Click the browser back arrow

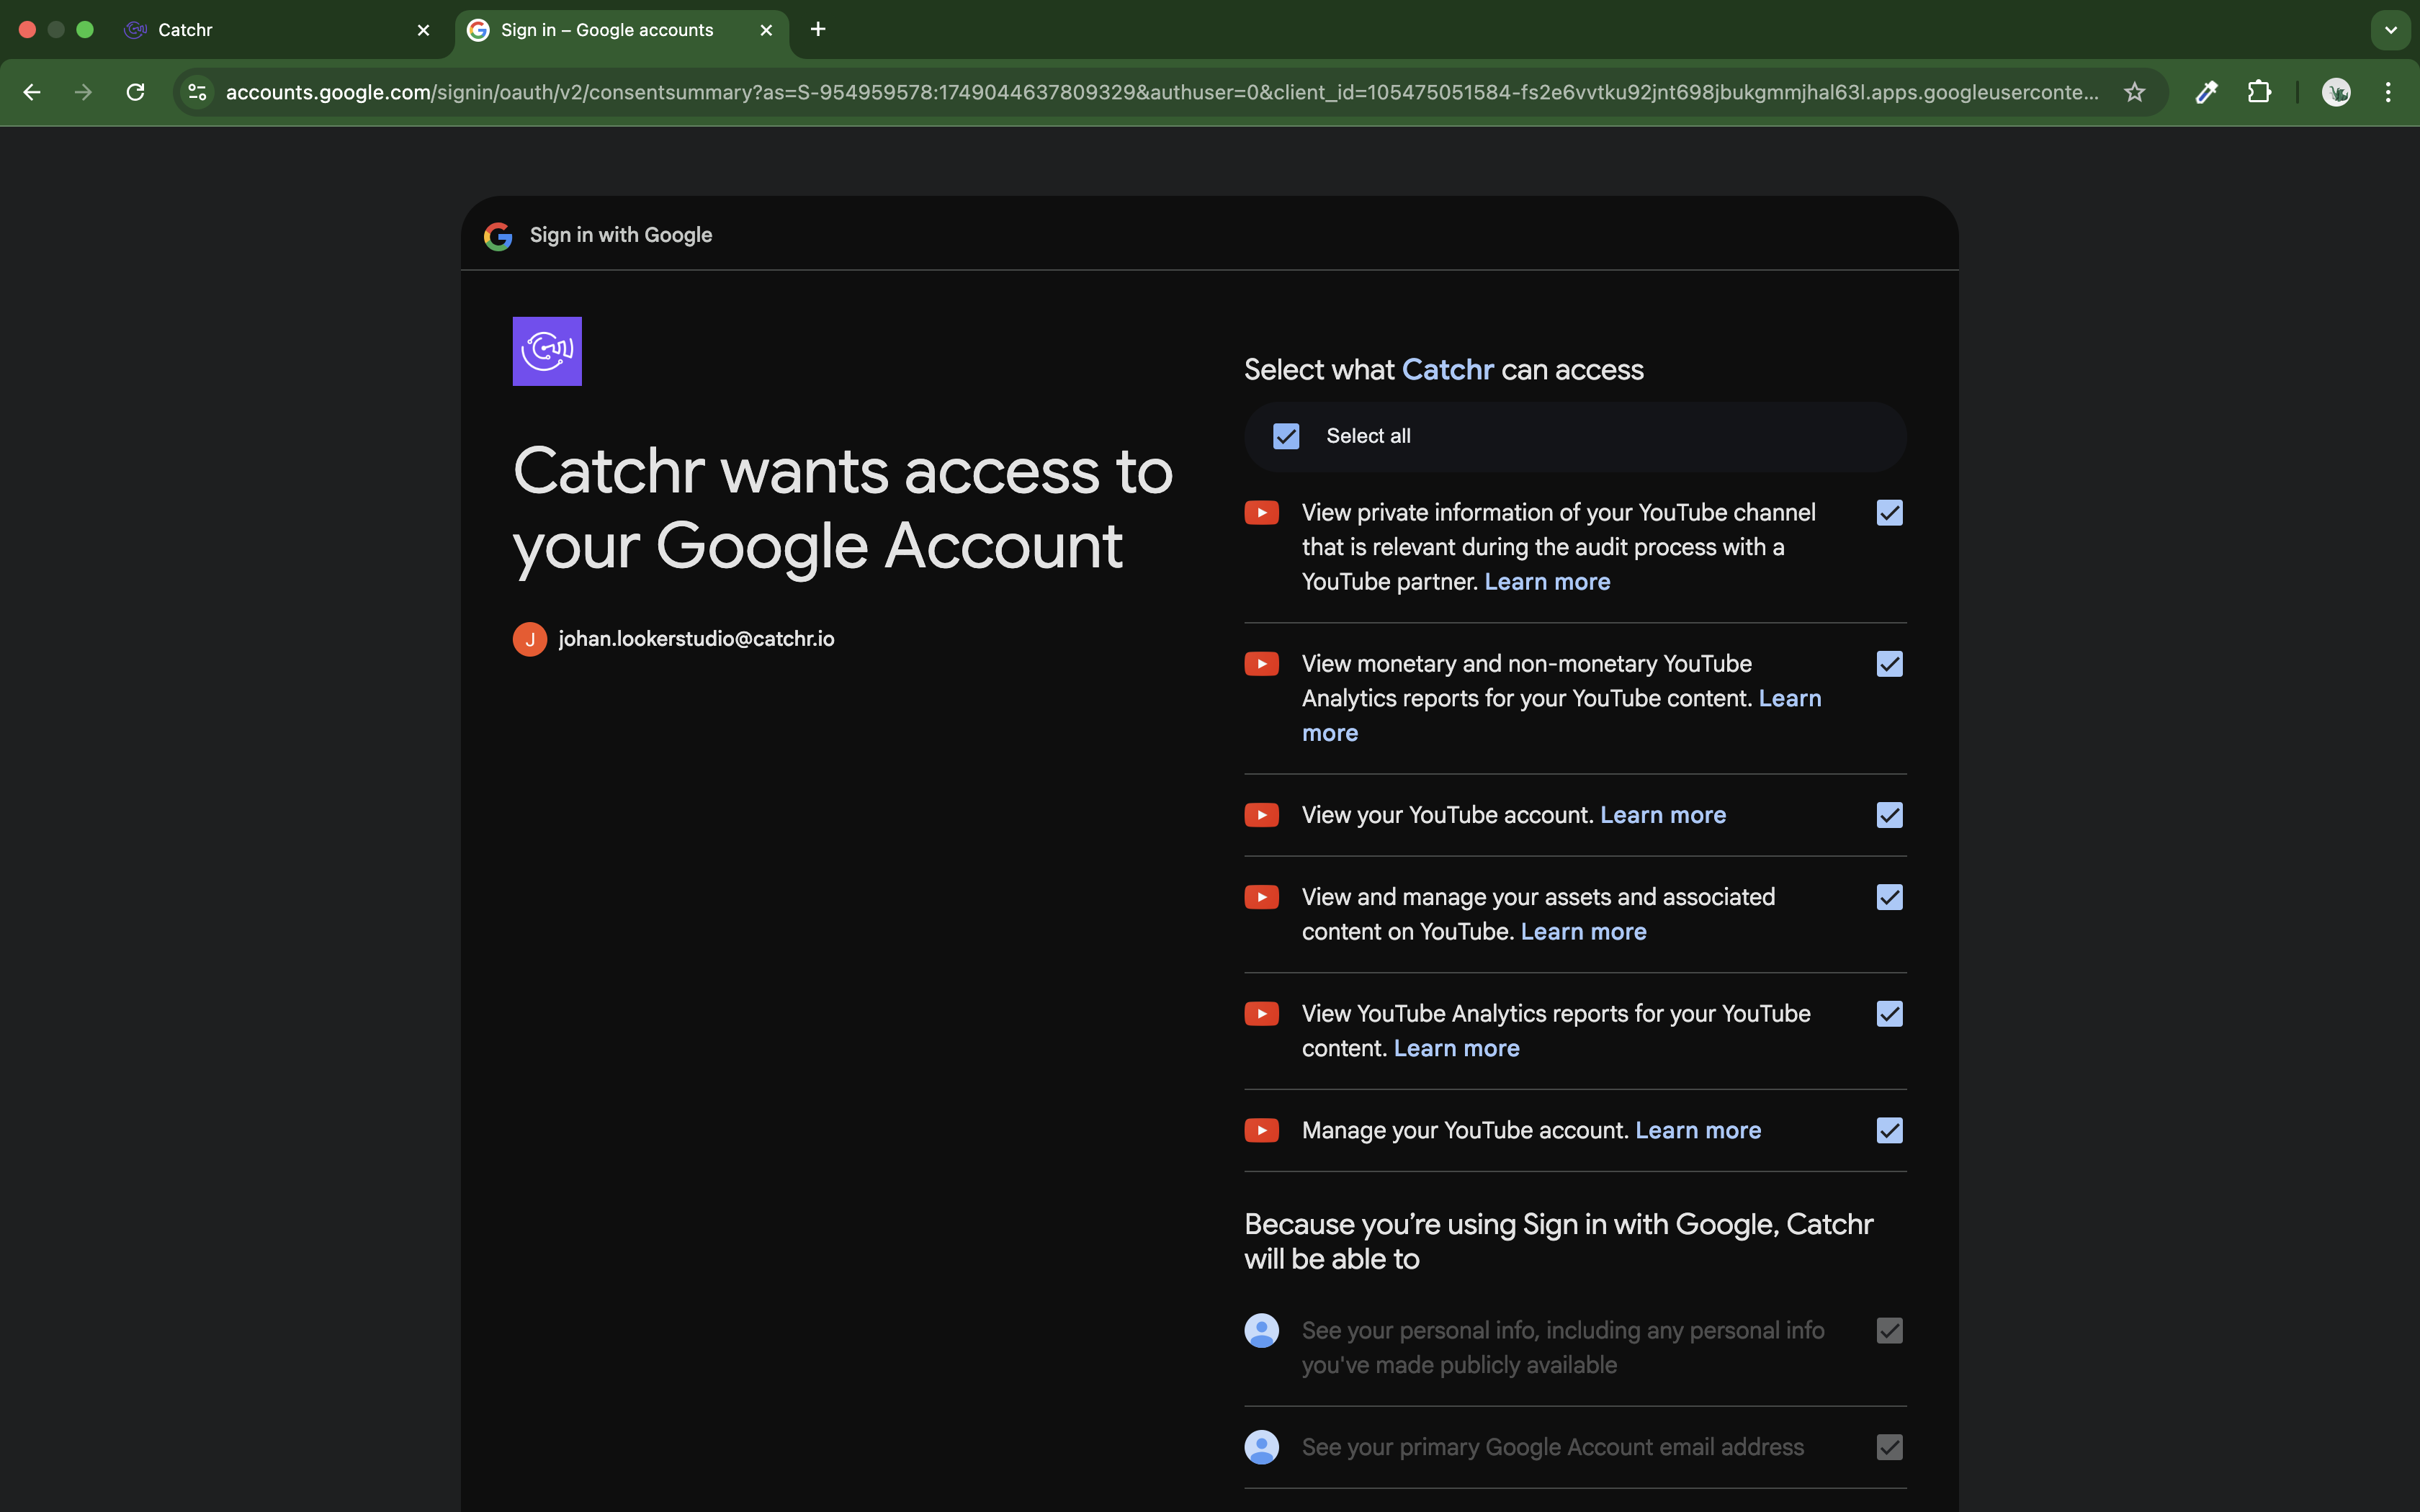[x=32, y=92]
